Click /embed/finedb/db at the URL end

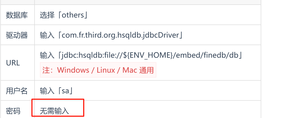point(206,55)
